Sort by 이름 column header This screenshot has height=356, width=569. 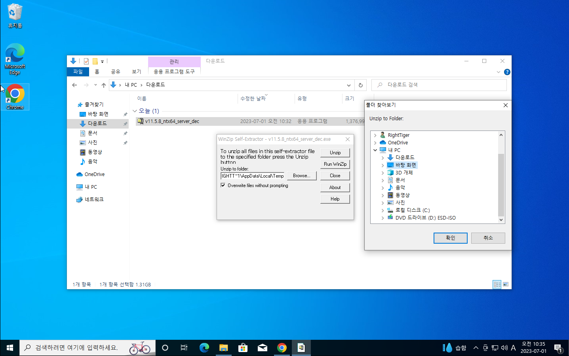[x=142, y=98]
